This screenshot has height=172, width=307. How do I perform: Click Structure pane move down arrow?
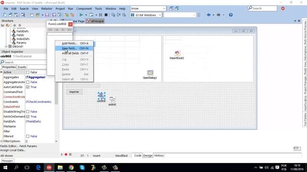[x=20, y=25]
